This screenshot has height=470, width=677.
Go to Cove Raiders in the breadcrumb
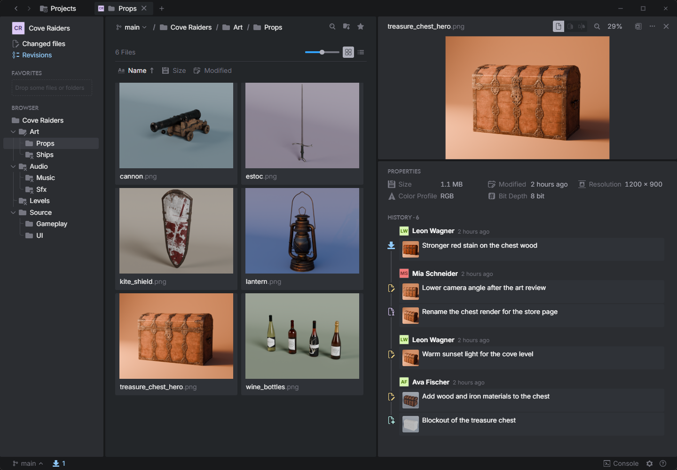pos(186,27)
